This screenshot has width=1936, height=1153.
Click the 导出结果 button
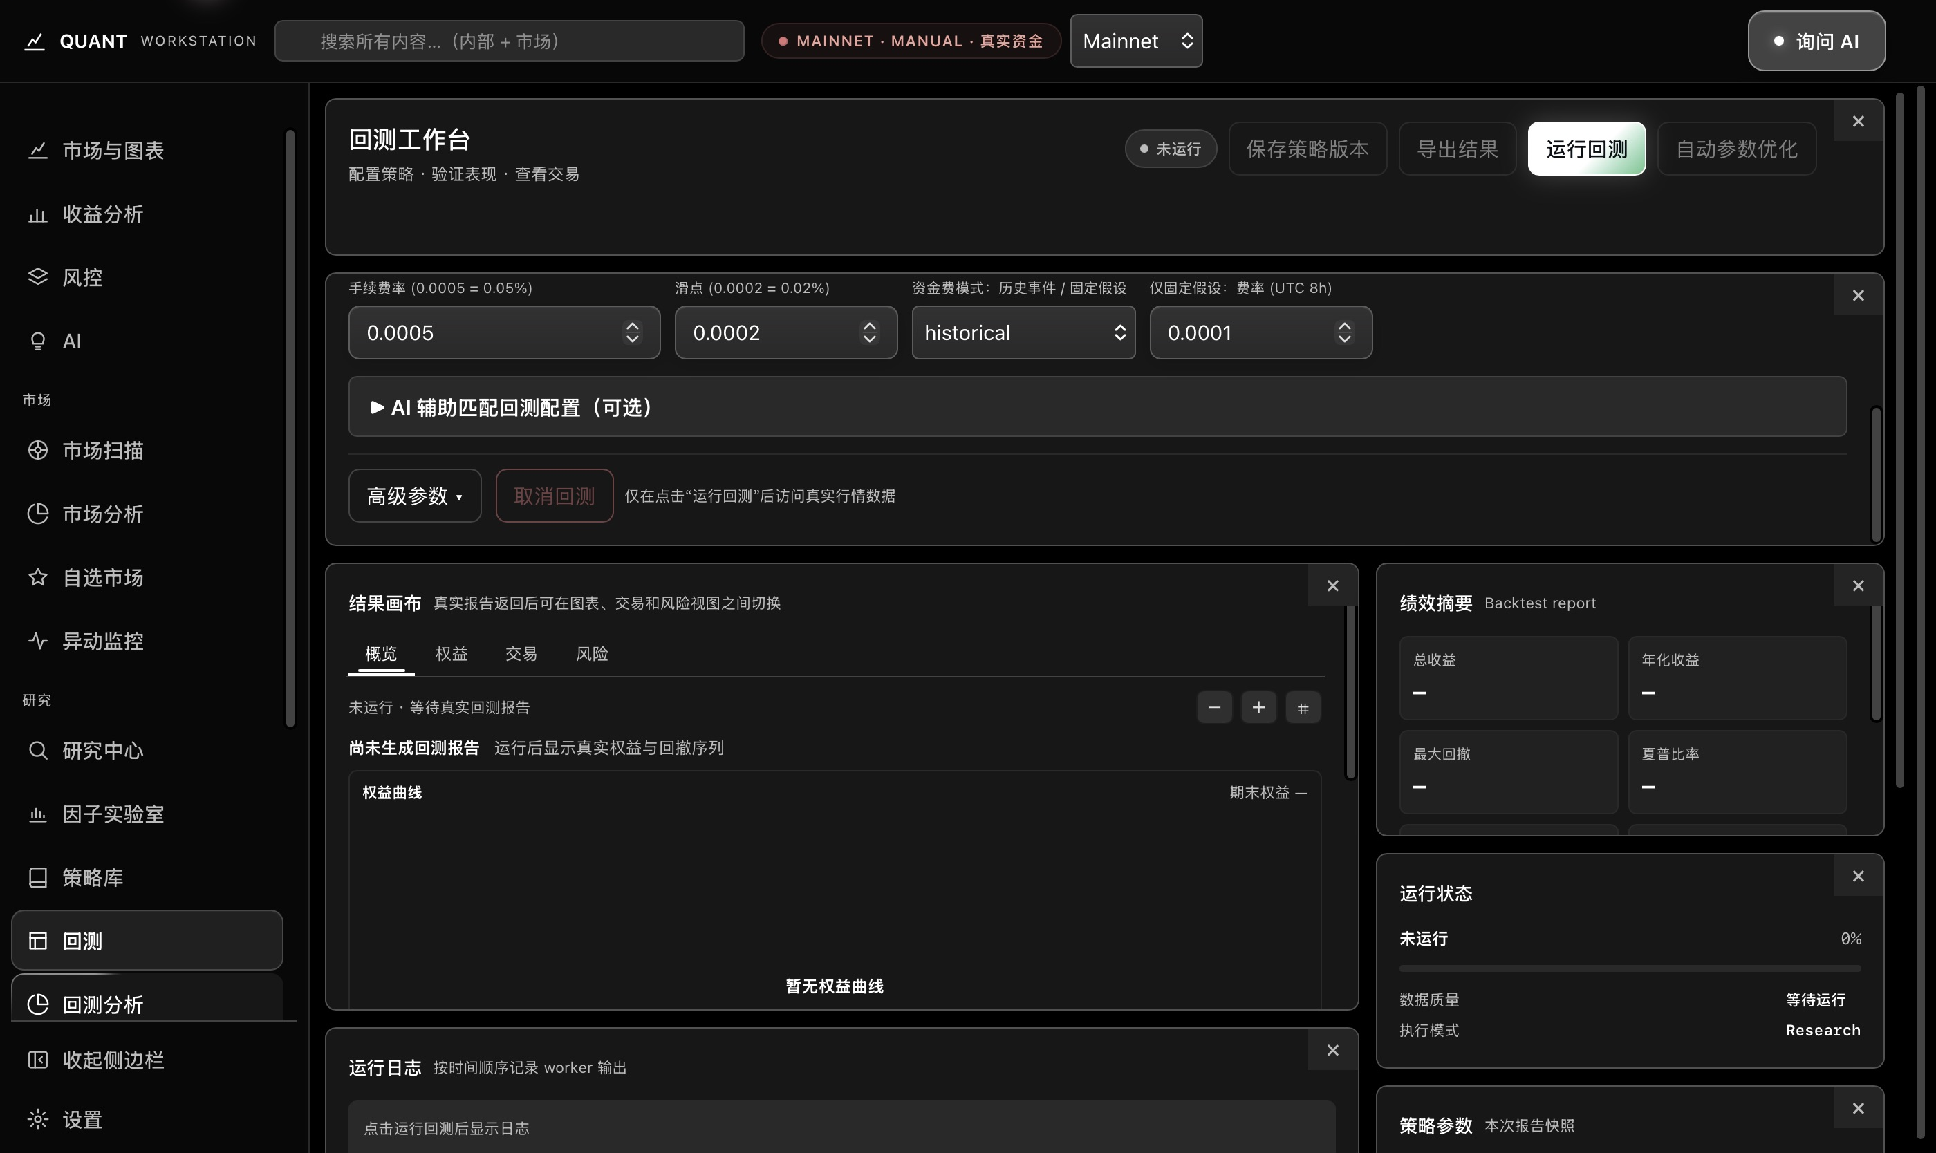(1458, 149)
